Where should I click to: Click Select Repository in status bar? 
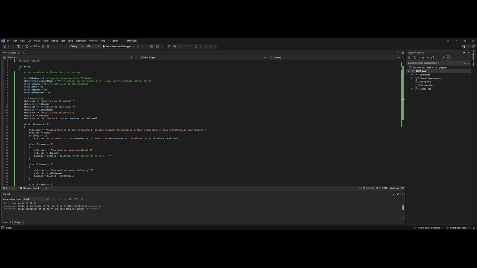tap(458, 228)
